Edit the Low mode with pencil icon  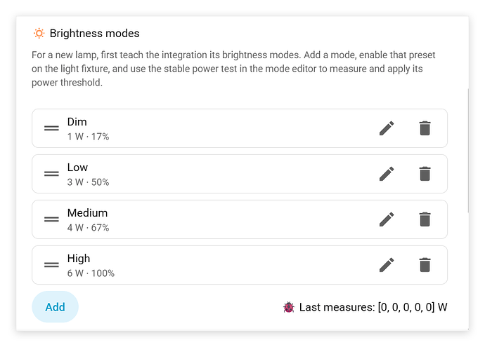point(387,174)
